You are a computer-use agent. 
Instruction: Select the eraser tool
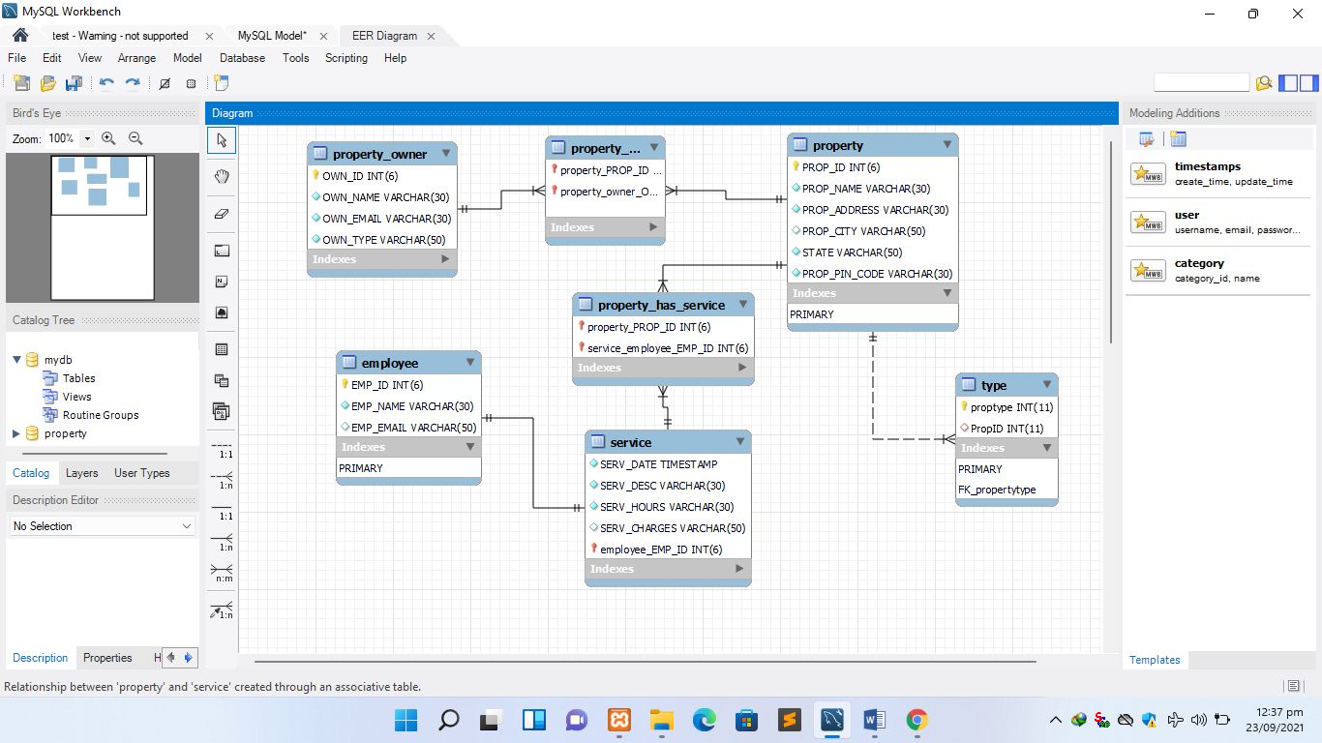[x=222, y=214]
